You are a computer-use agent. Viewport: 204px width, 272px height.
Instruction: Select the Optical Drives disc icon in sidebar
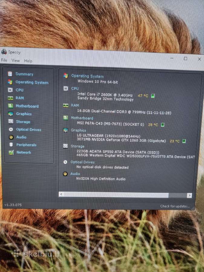[11, 129]
